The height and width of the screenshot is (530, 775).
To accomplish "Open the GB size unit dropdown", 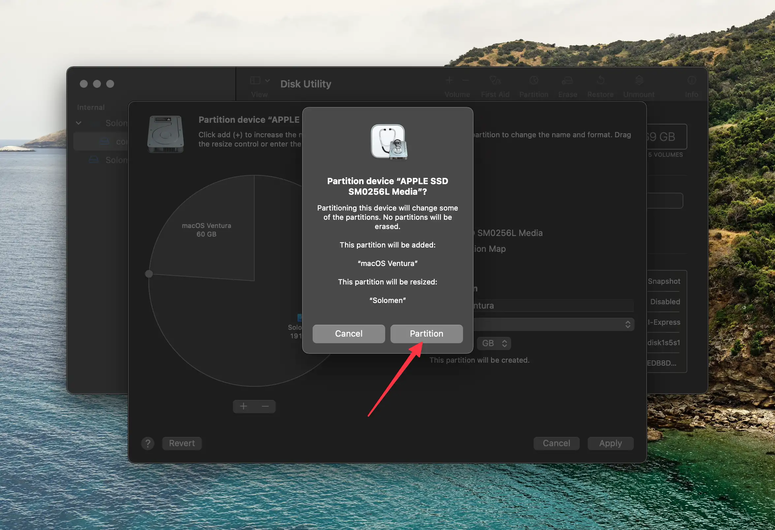I will coord(494,343).
